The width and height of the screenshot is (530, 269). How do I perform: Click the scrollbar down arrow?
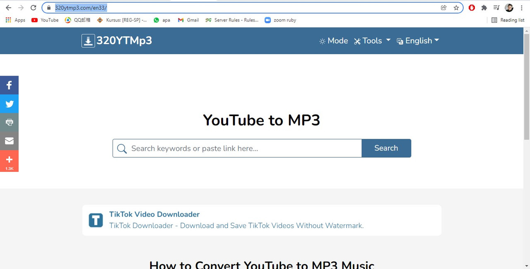pyautogui.click(x=527, y=266)
